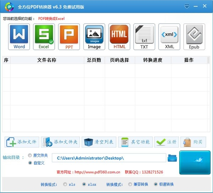Select the HTML conversion icon
The image size is (213, 193).
pyautogui.click(x=119, y=37)
